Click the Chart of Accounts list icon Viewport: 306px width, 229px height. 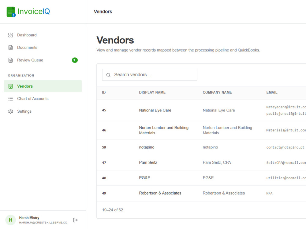(x=10, y=99)
